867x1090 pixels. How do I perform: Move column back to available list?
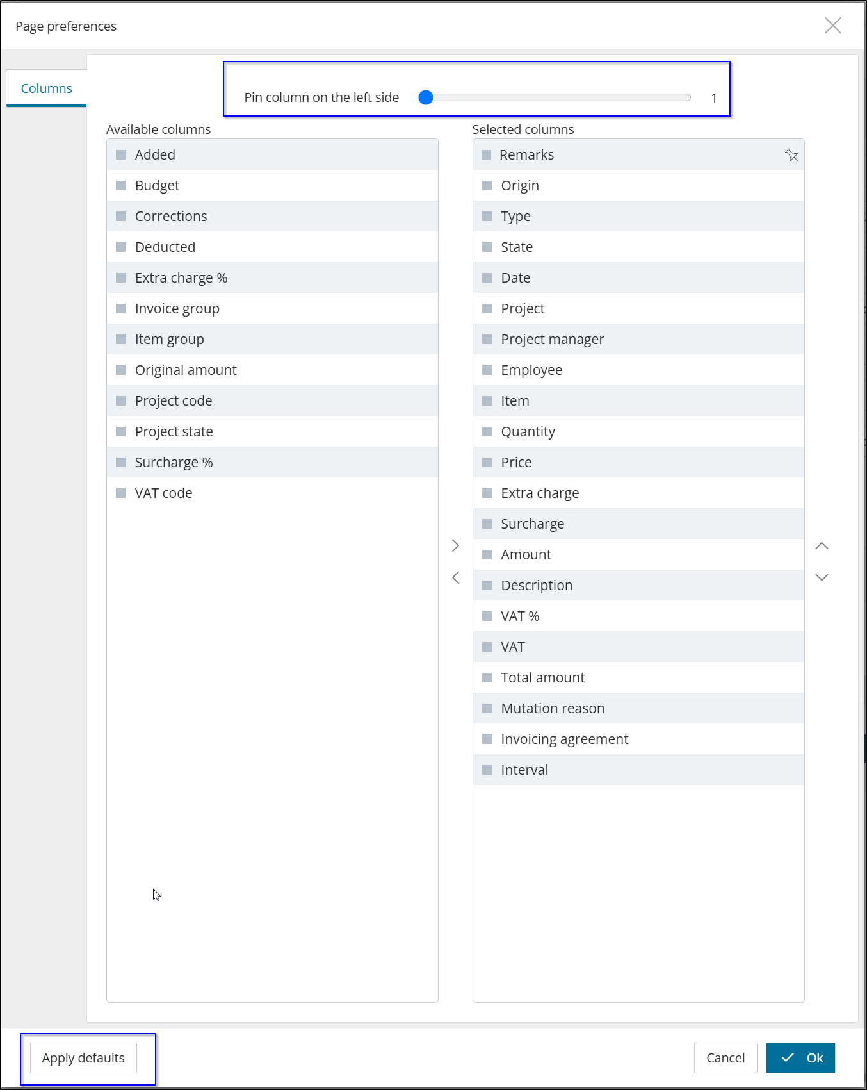click(x=455, y=577)
